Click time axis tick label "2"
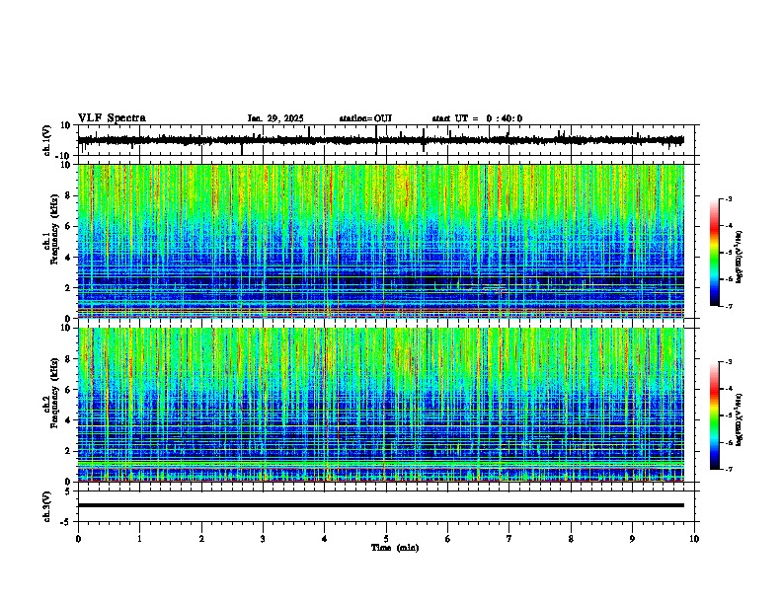 click(x=201, y=539)
